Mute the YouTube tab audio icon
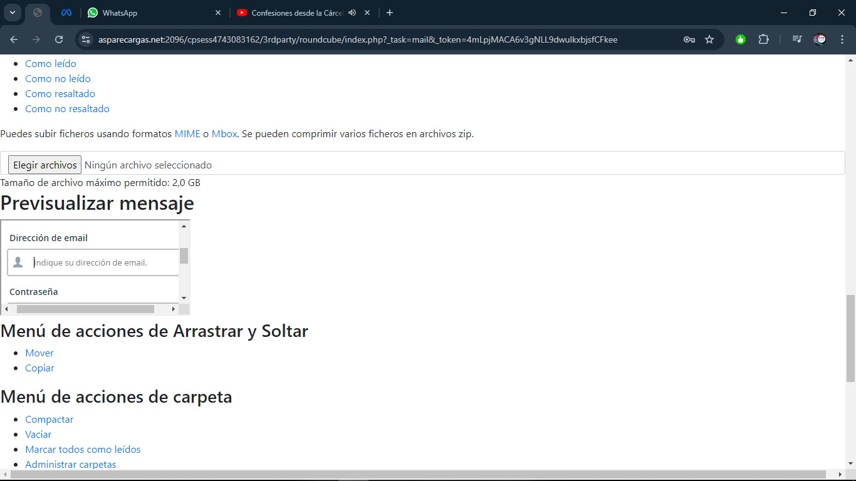Image resolution: width=856 pixels, height=481 pixels. pos(352,13)
